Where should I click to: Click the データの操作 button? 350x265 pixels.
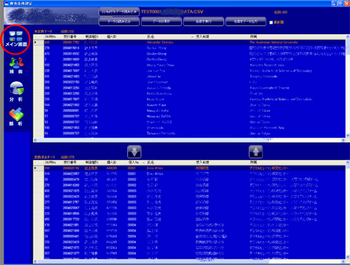click(161, 22)
